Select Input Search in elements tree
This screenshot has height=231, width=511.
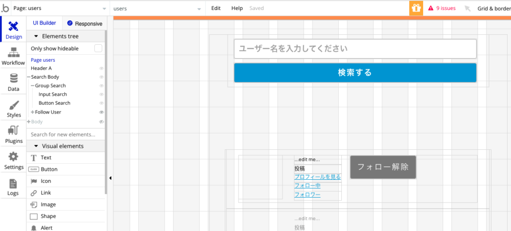52,95
